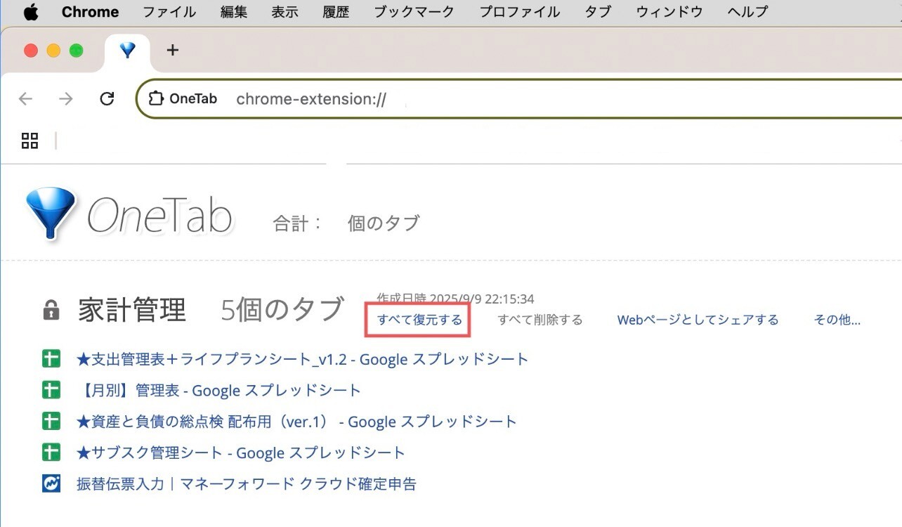Open the apps grid in bookmarks bar

30,141
